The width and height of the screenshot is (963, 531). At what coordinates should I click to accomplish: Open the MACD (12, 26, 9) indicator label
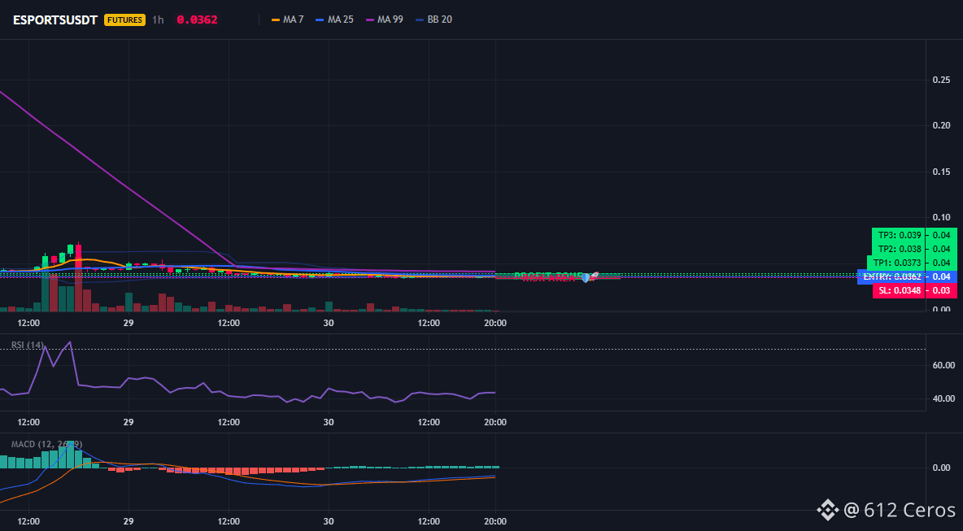coord(46,444)
